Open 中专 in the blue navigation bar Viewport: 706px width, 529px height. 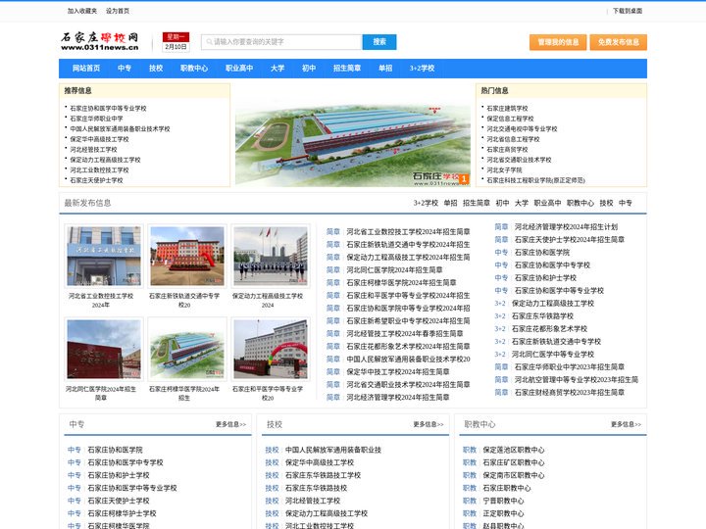coord(125,69)
